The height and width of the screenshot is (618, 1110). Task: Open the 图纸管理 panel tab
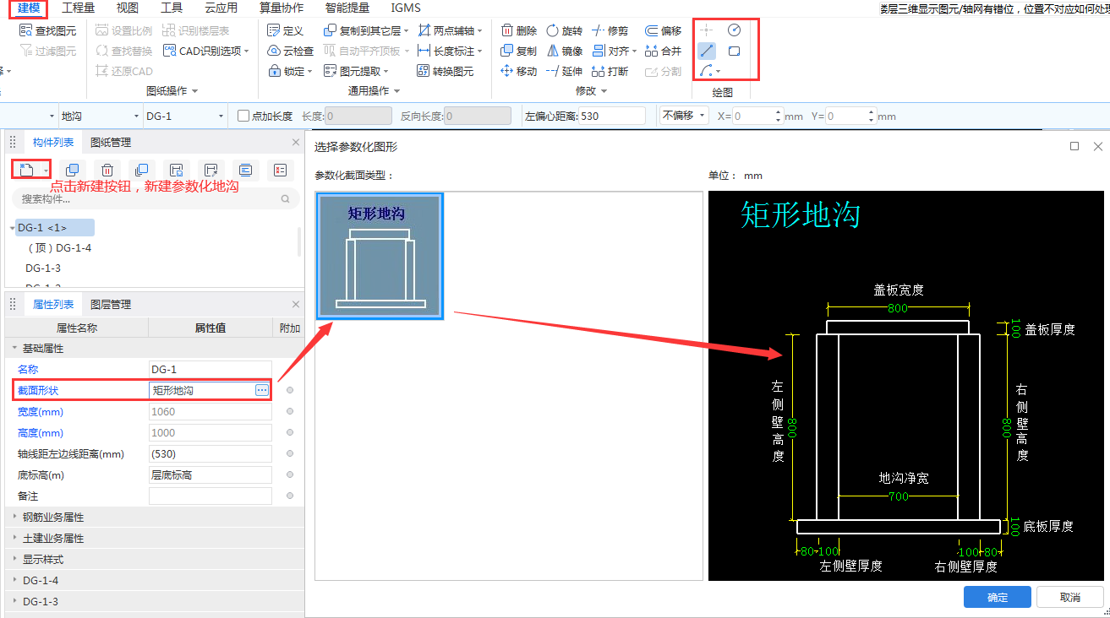point(111,142)
